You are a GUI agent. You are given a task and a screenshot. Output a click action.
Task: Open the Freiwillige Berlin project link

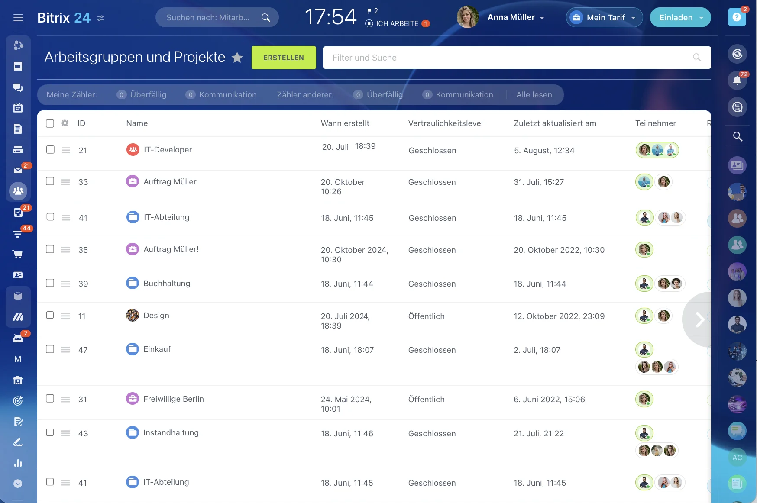pyautogui.click(x=173, y=399)
